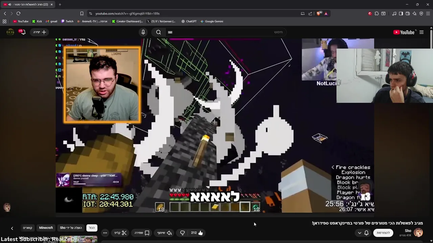
Task: Go to YouTube home via logo
Action: [404, 32]
